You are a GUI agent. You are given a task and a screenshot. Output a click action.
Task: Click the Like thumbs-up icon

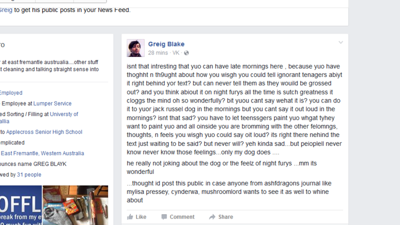130,217
